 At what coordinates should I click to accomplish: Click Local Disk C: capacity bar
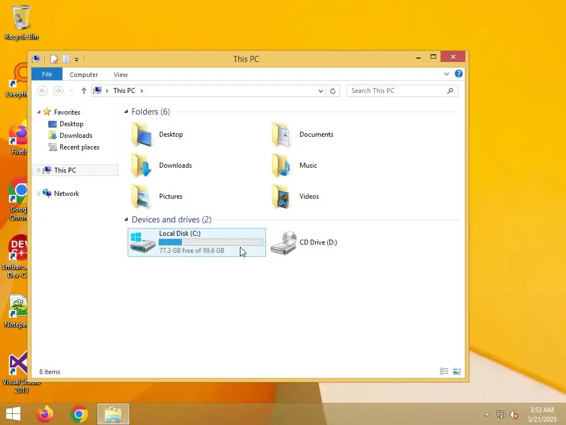click(x=211, y=242)
